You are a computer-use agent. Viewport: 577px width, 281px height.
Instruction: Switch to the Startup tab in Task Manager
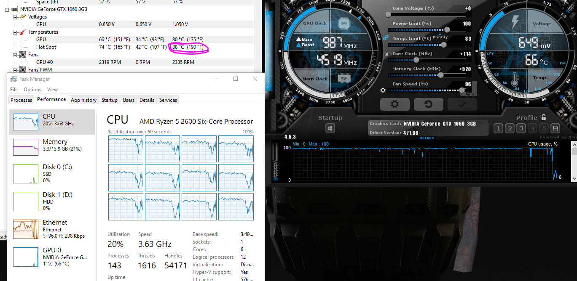point(109,100)
